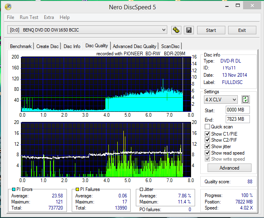Click the drive options gear icon

[176, 30]
